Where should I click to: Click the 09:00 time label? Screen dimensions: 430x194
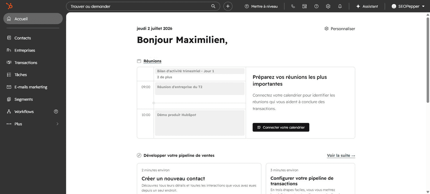pos(146,87)
